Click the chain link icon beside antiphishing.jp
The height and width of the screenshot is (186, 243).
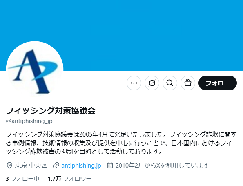coord(56,166)
